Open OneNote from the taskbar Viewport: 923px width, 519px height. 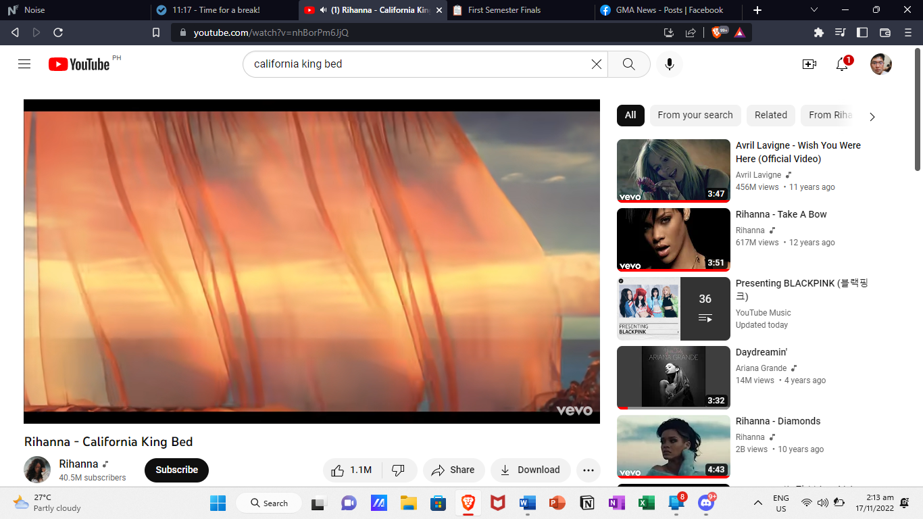pyautogui.click(x=616, y=503)
